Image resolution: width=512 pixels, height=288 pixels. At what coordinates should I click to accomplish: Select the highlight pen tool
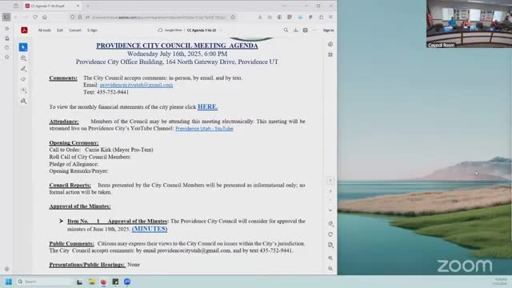coord(23,69)
